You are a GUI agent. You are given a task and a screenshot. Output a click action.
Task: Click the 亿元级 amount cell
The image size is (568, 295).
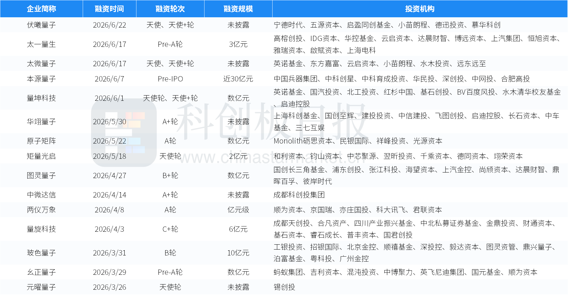coord(238,210)
